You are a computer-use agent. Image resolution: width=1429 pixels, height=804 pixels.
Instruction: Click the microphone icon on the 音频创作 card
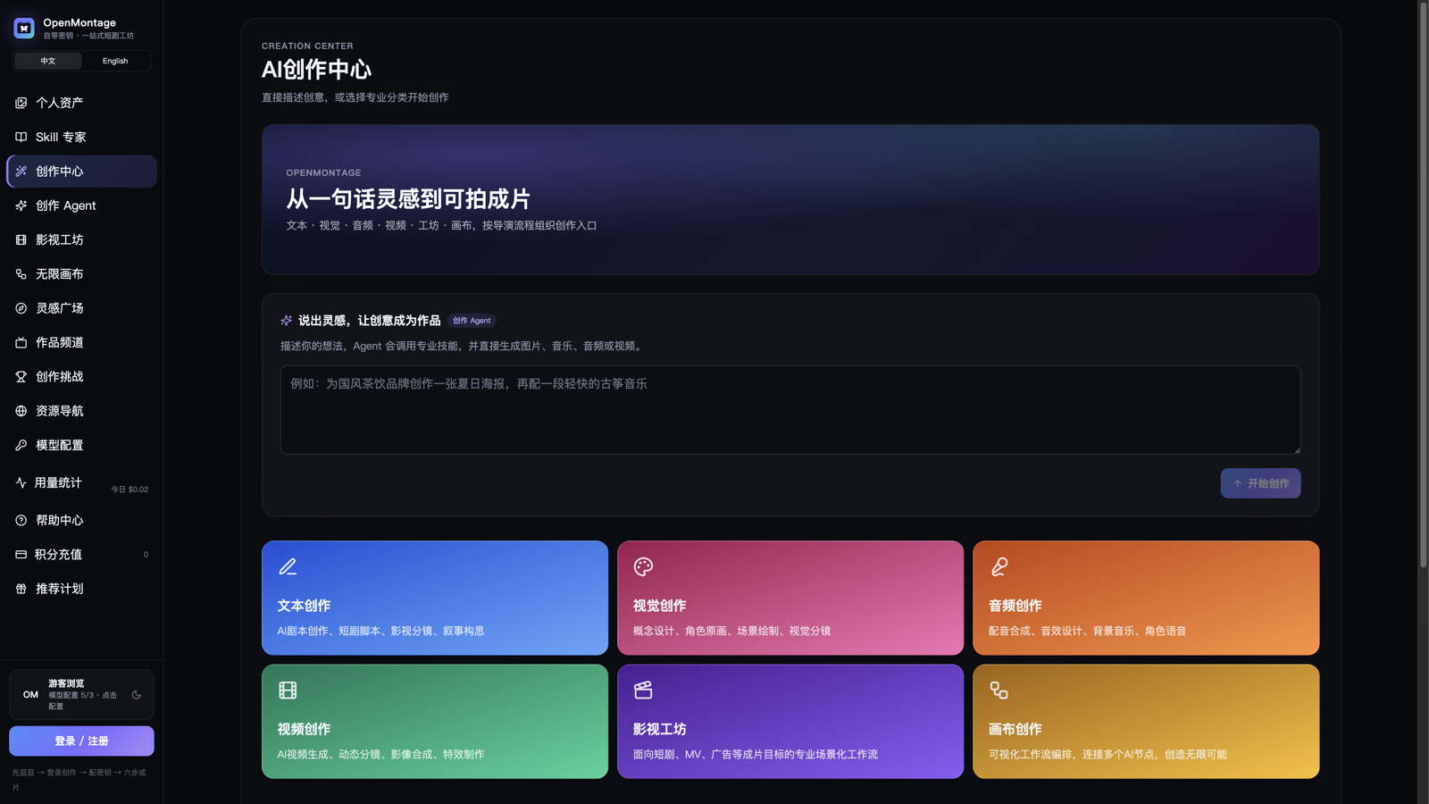pos(999,566)
